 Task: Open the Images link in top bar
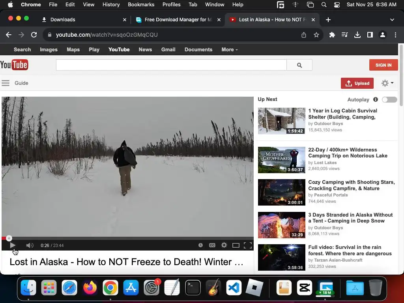(x=49, y=49)
